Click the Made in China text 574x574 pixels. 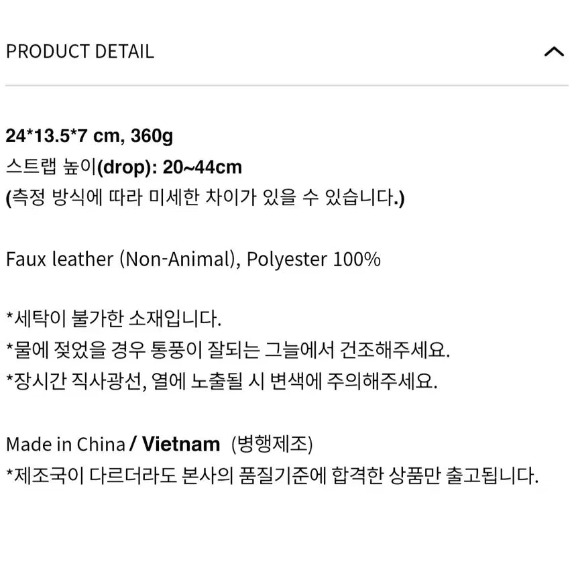(65, 444)
